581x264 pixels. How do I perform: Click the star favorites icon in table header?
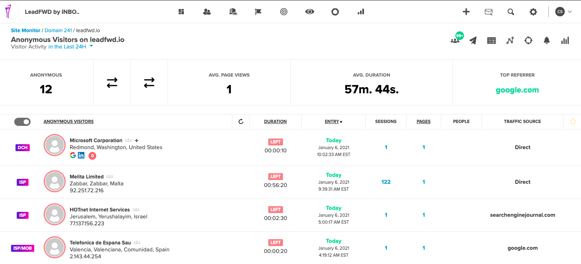(573, 121)
